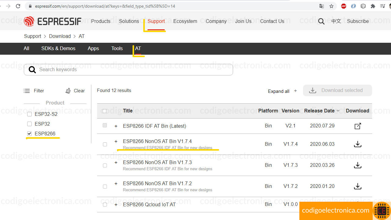Select checkbox for ESP8266 IDF AT Bin row
391x220 pixels.
coord(105,125)
